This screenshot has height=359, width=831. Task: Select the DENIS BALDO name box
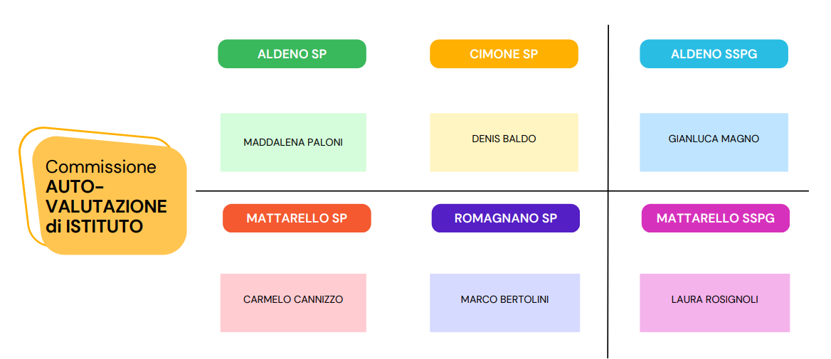[x=504, y=142]
